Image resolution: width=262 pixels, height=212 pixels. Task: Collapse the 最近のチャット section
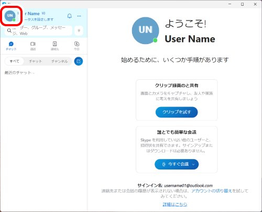[19, 72]
